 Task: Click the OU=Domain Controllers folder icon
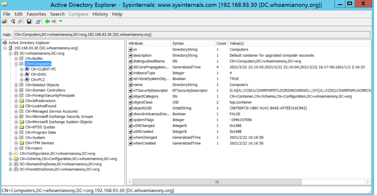(22, 90)
